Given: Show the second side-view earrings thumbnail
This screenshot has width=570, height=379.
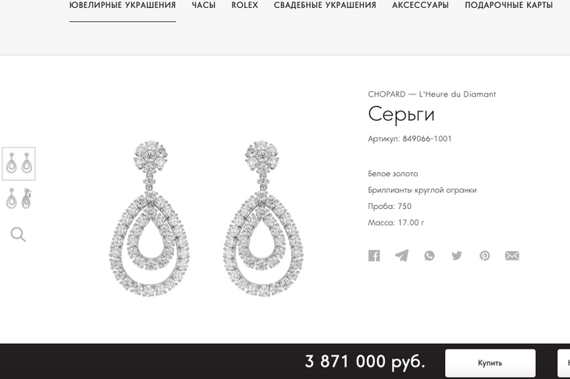Looking at the screenshot, I should (x=19, y=198).
